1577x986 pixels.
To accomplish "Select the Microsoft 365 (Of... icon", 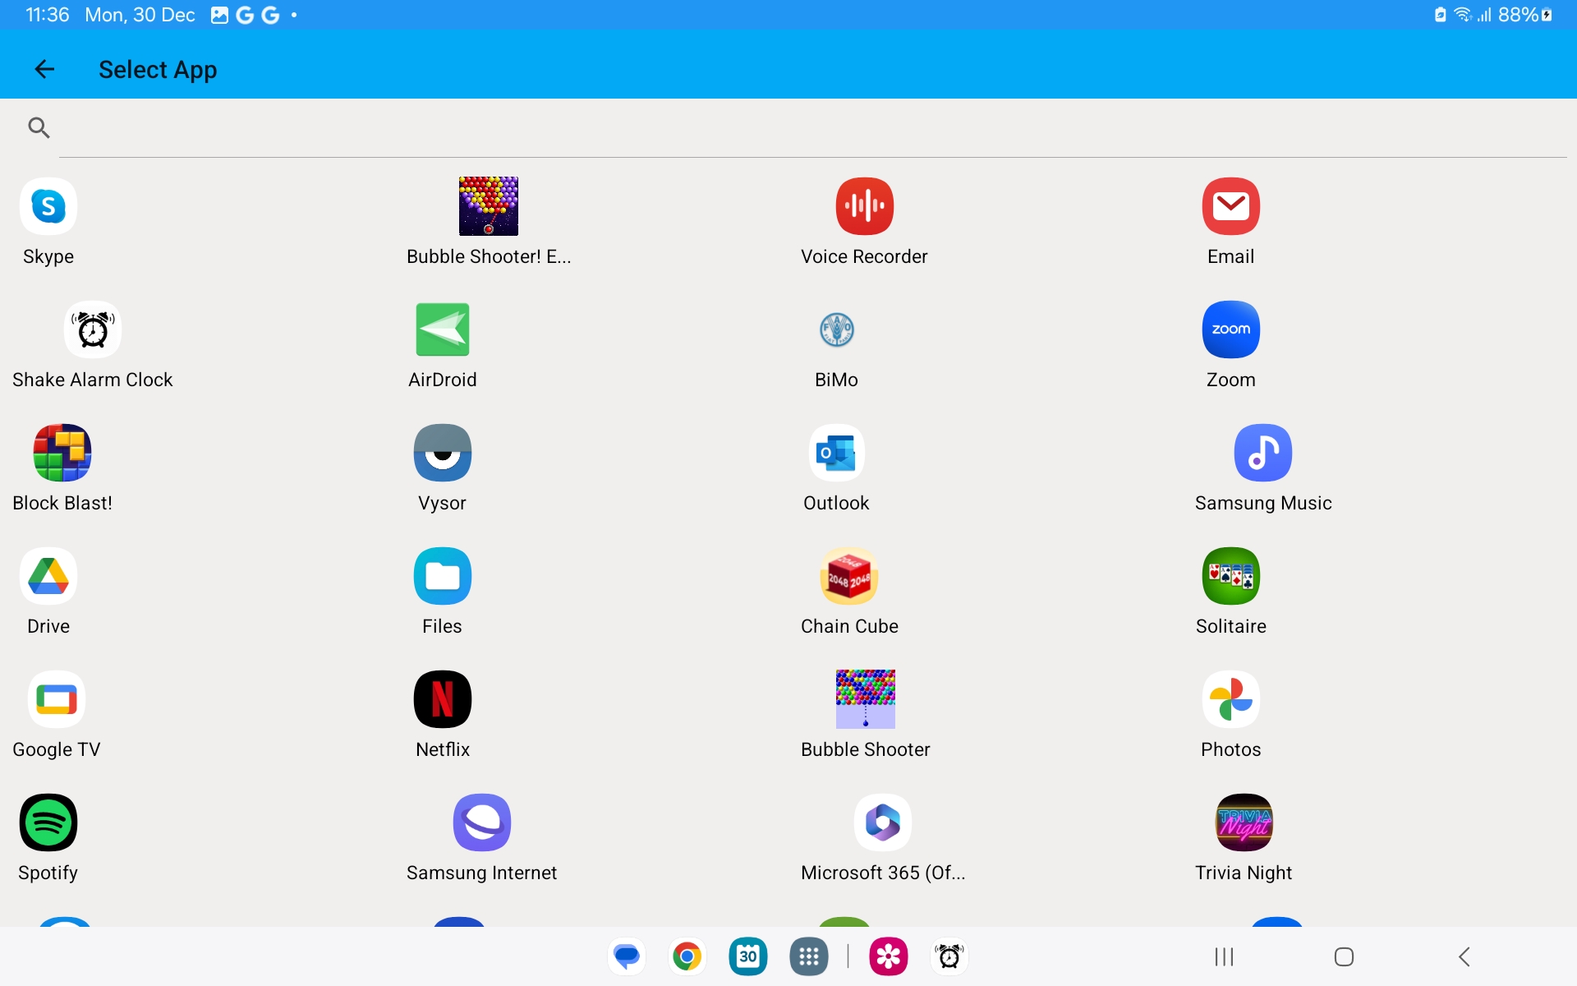I will click(883, 822).
